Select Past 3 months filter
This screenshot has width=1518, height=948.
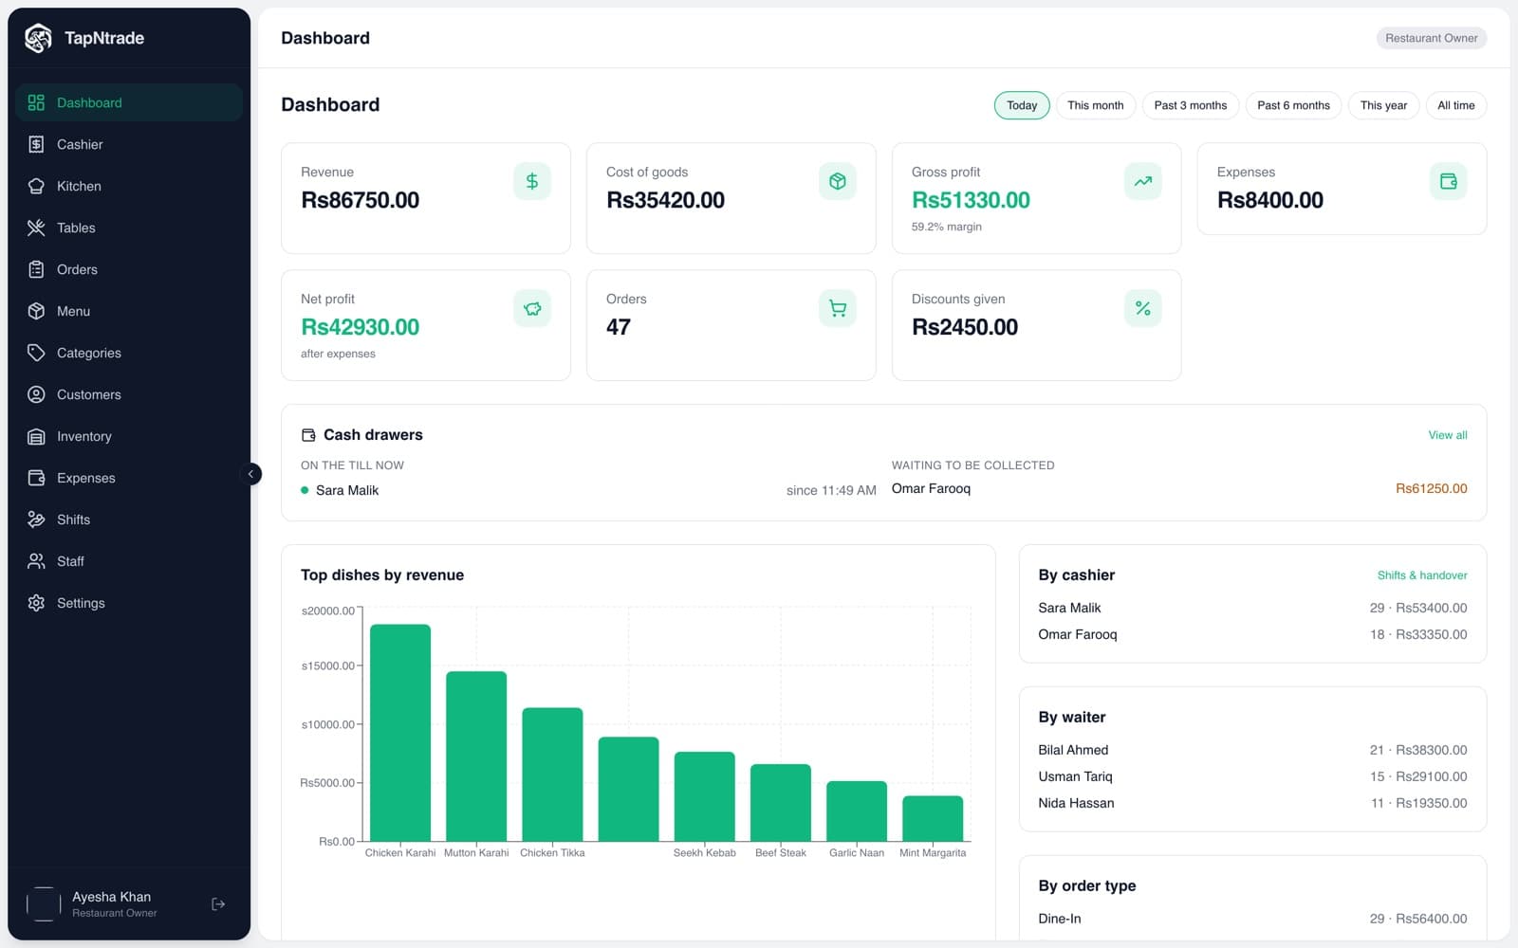pyautogui.click(x=1191, y=105)
